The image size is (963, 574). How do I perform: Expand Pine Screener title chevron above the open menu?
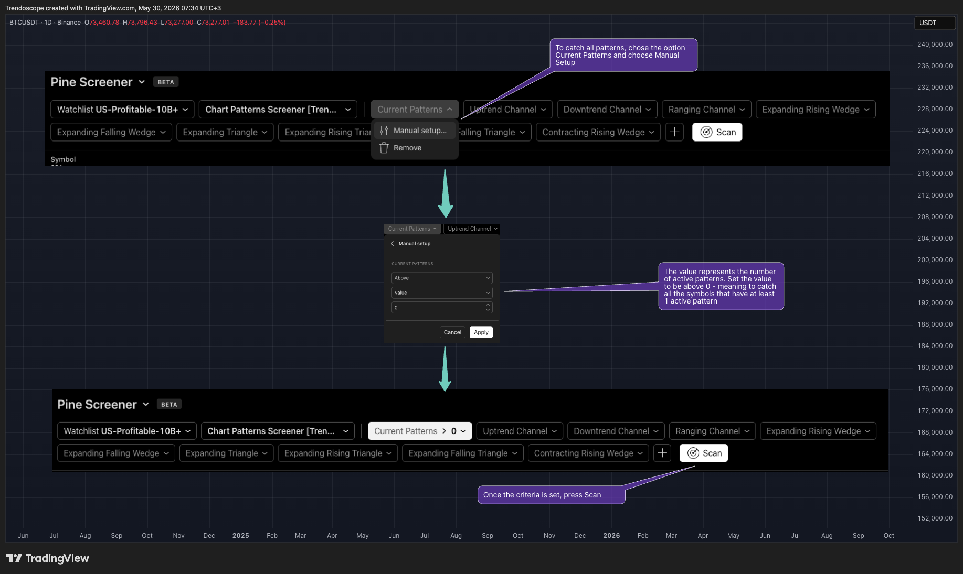tap(142, 82)
